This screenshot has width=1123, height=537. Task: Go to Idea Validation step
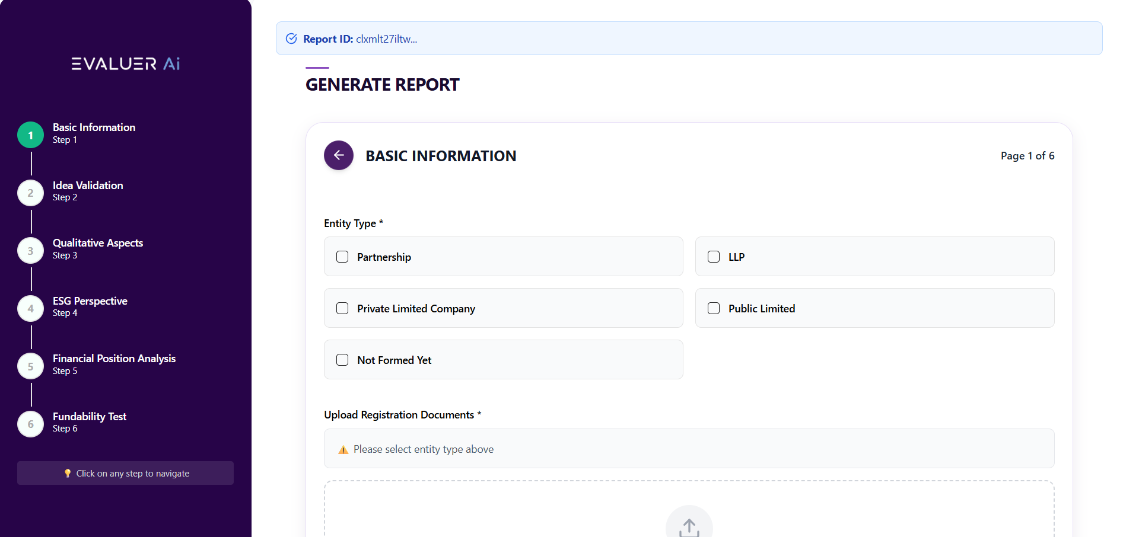pyautogui.click(x=88, y=186)
